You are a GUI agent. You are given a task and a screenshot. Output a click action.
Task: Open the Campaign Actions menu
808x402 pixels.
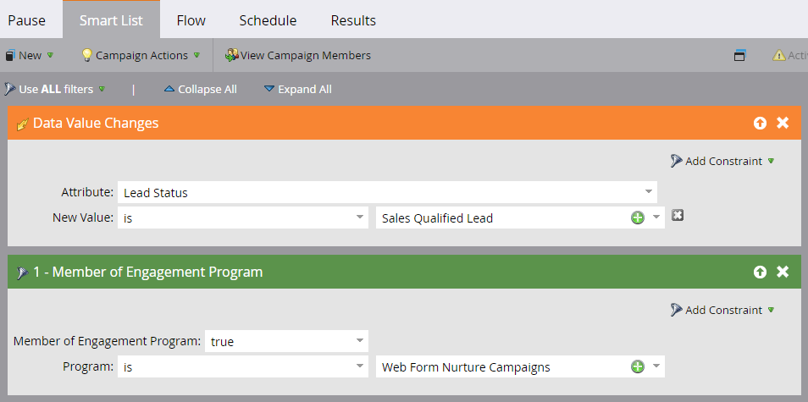(x=141, y=56)
